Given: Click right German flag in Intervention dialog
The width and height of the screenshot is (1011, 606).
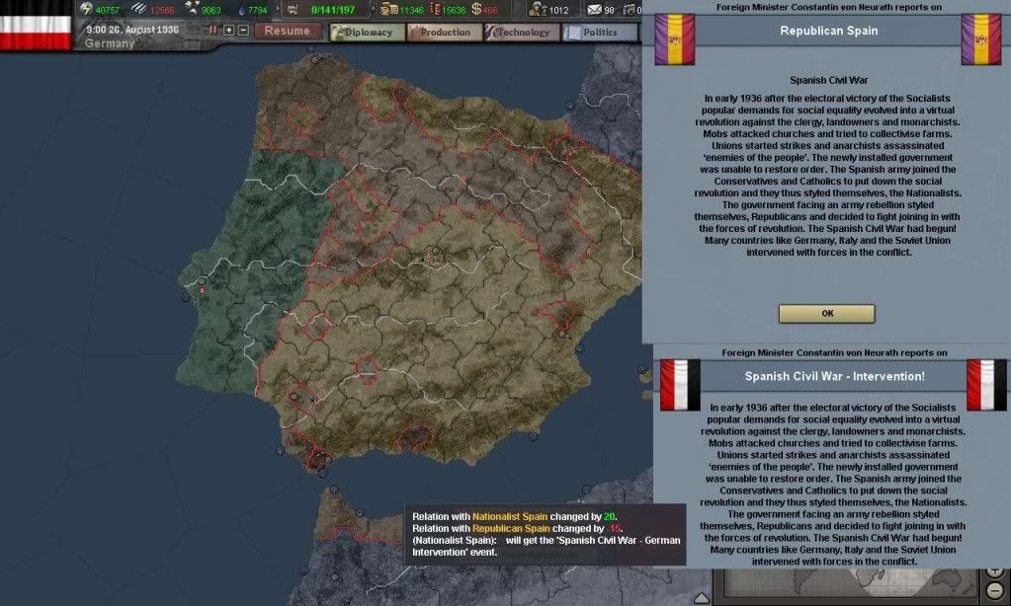Looking at the screenshot, I should pos(986,385).
